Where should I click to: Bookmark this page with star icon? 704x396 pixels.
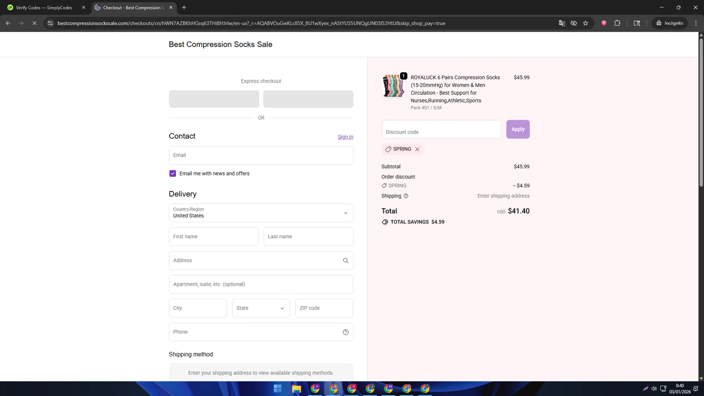point(586,23)
